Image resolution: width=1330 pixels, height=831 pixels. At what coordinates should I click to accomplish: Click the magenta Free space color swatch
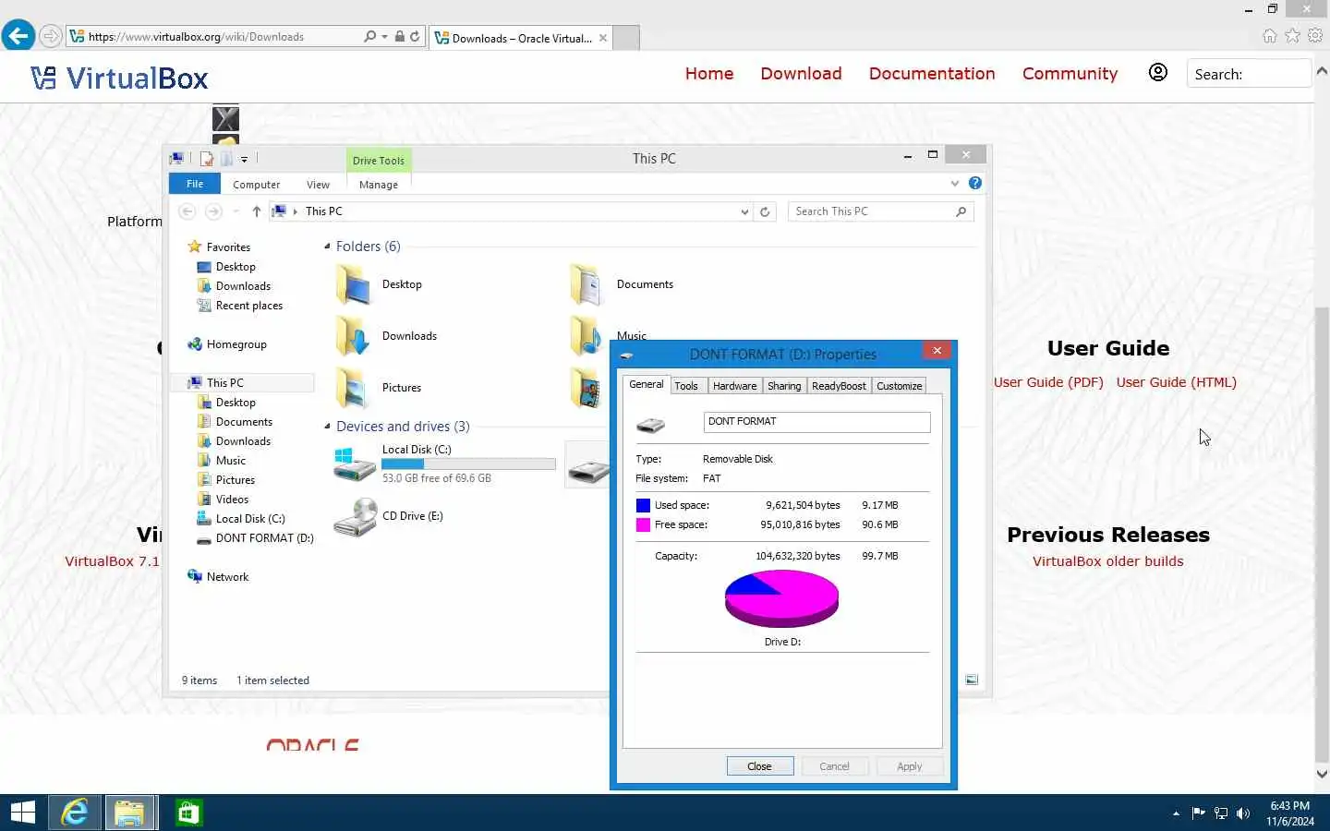click(643, 524)
